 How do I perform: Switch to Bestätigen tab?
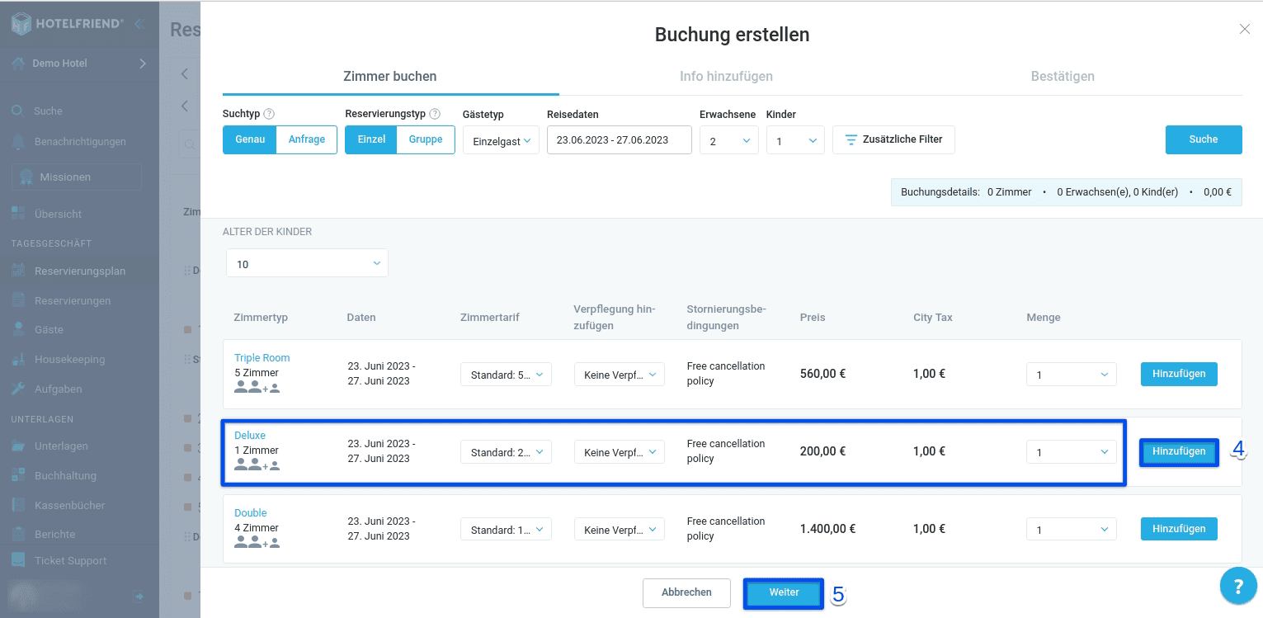(x=1063, y=76)
